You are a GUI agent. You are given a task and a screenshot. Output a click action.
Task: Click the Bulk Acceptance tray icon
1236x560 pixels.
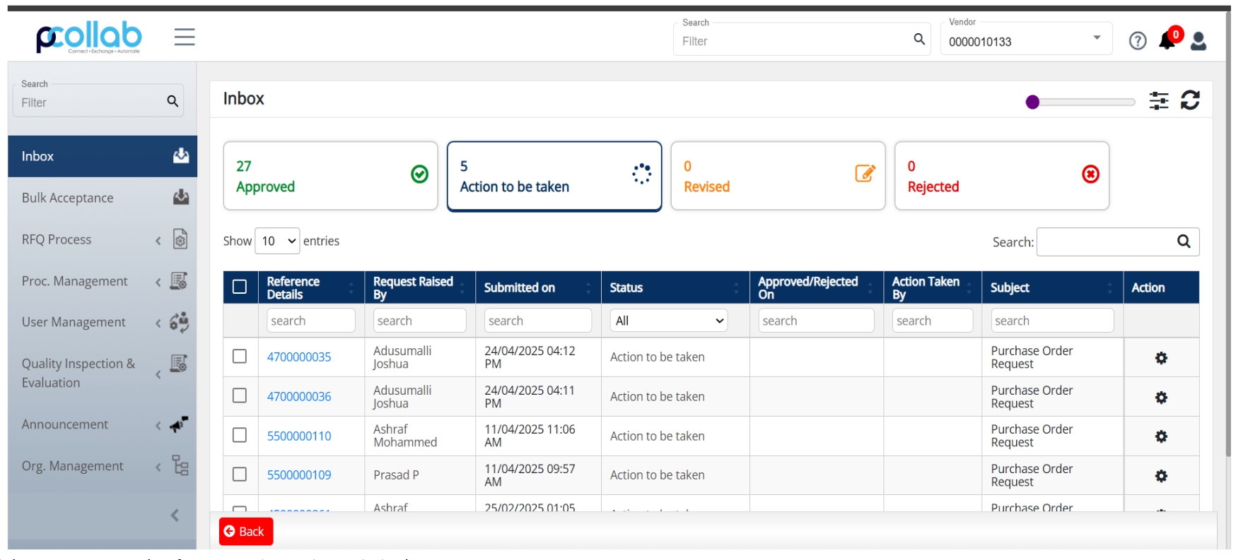click(181, 197)
